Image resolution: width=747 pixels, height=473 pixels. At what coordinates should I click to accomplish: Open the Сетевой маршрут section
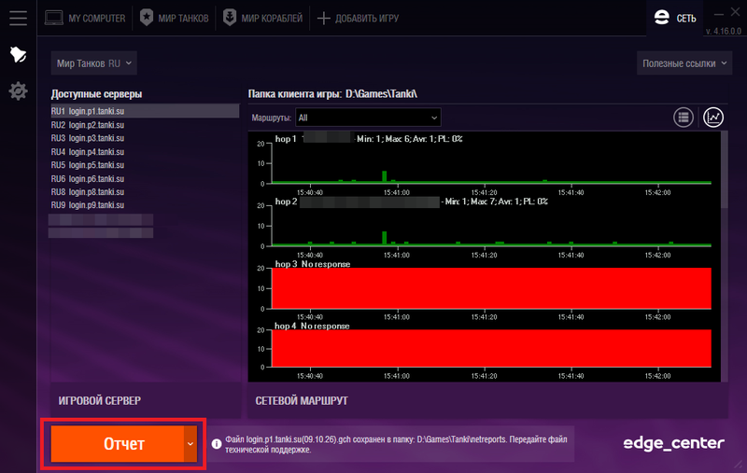point(487,400)
